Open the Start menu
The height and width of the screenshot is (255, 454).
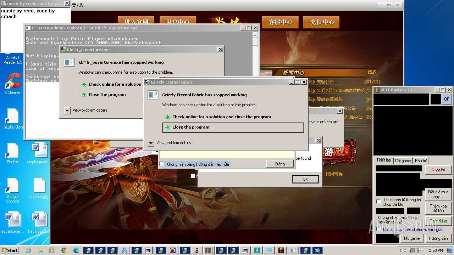pos(10,250)
